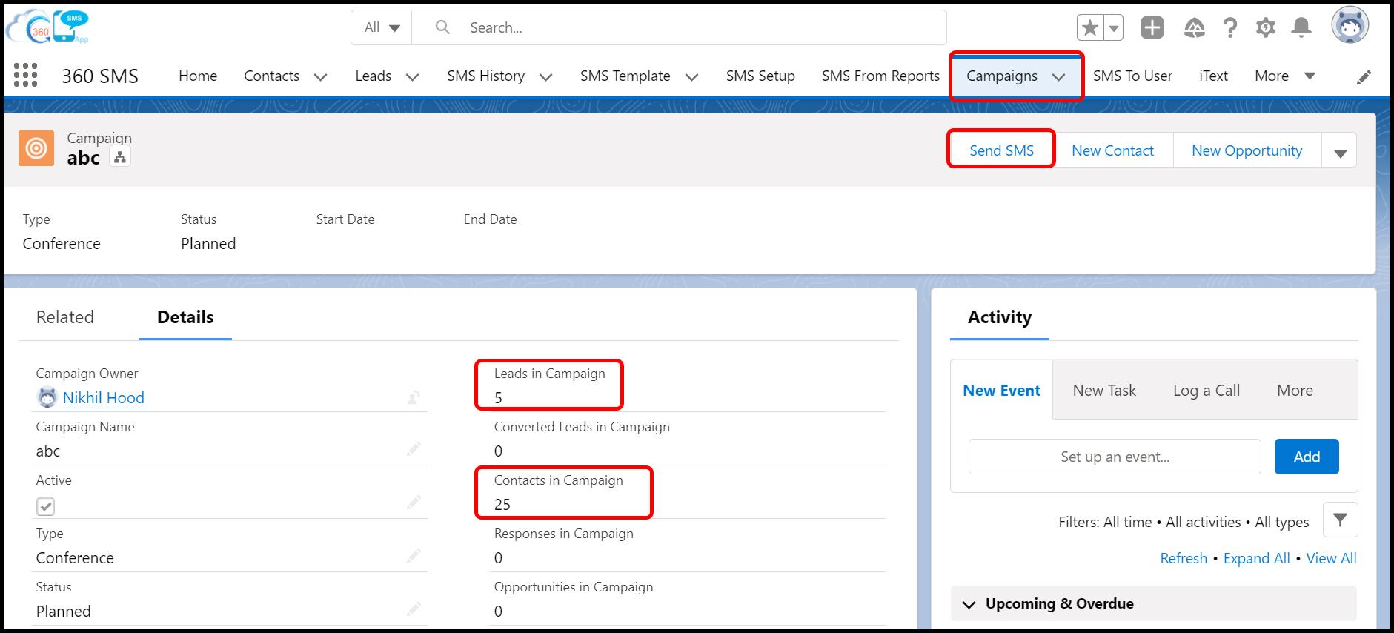Viewport: 1394px width, 633px height.
Task: Click the 360 SMS App logo
Action: tap(47, 27)
